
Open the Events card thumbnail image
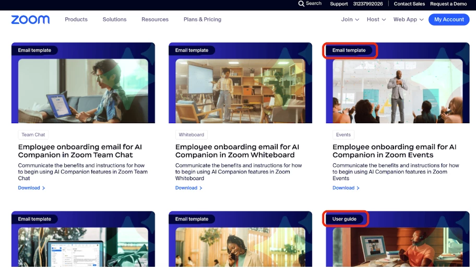[x=398, y=91]
